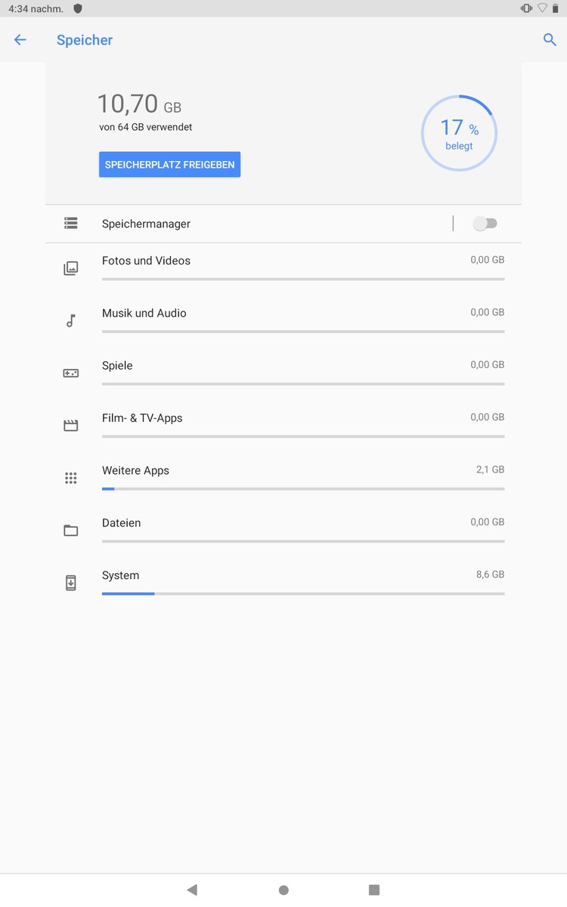Tap the Musik und Audio note icon
Image resolution: width=567 pixels, height=907 pixels.
[71, 320]
